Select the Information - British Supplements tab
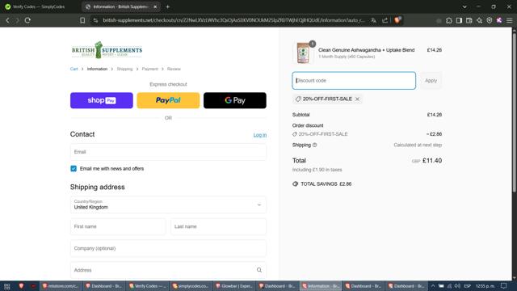Image resolution: width=517 pixels, height=291 pixels. point(120,6)
